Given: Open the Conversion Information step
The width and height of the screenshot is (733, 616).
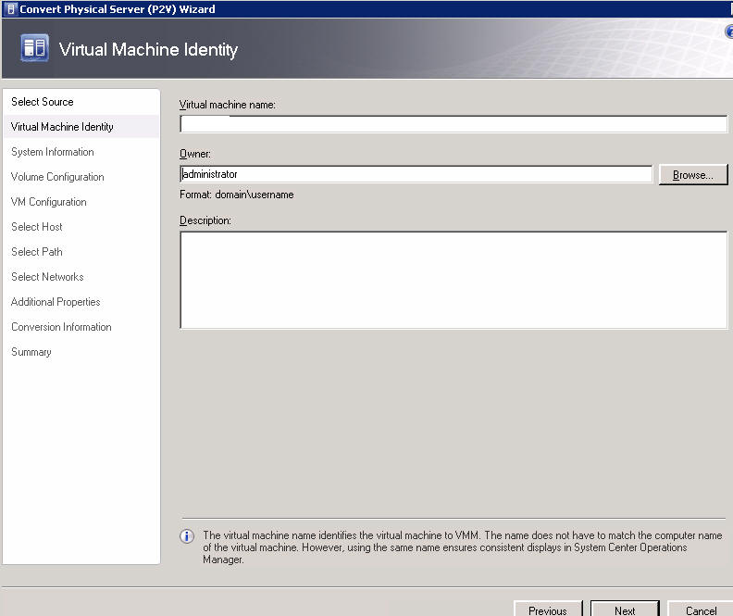Looking at the screenshot, I should coord(61,327).
